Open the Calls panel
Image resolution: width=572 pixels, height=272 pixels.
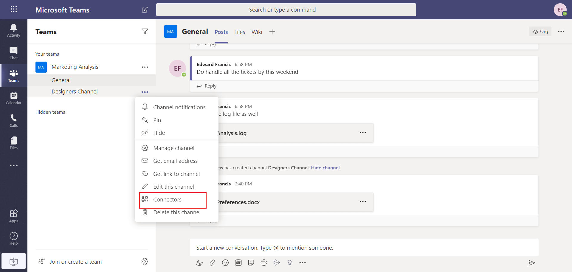coord(13,120)
